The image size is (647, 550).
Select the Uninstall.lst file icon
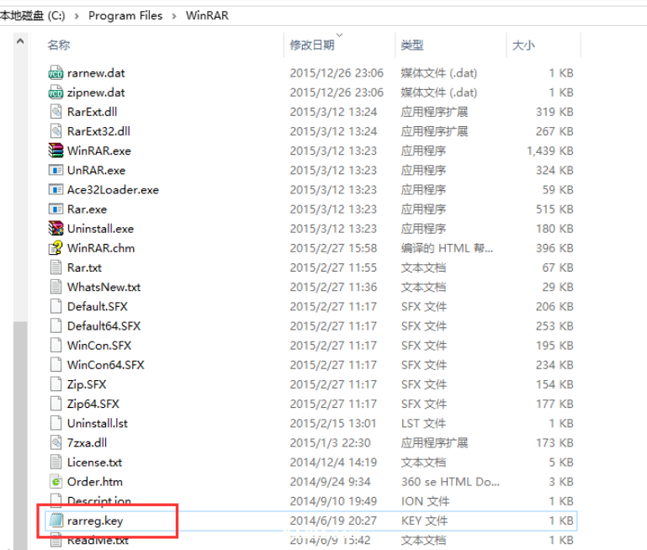coord(56,423)
